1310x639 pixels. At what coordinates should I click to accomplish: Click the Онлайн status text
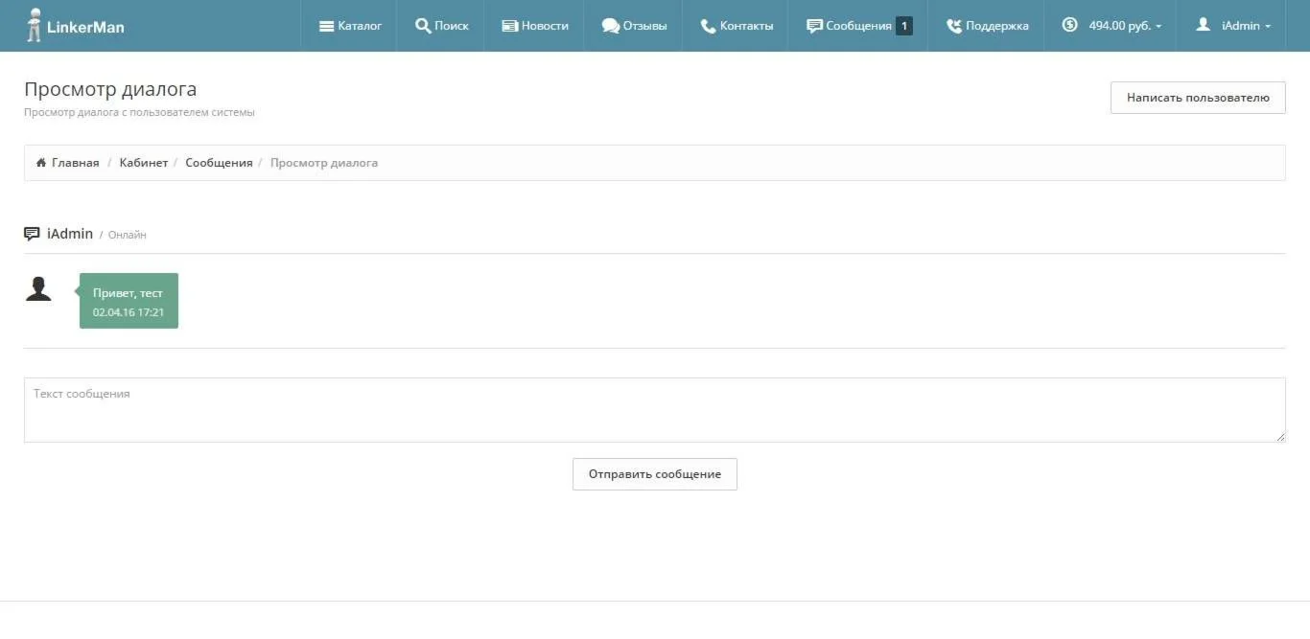pyautogui.click(x=128, y=235)
